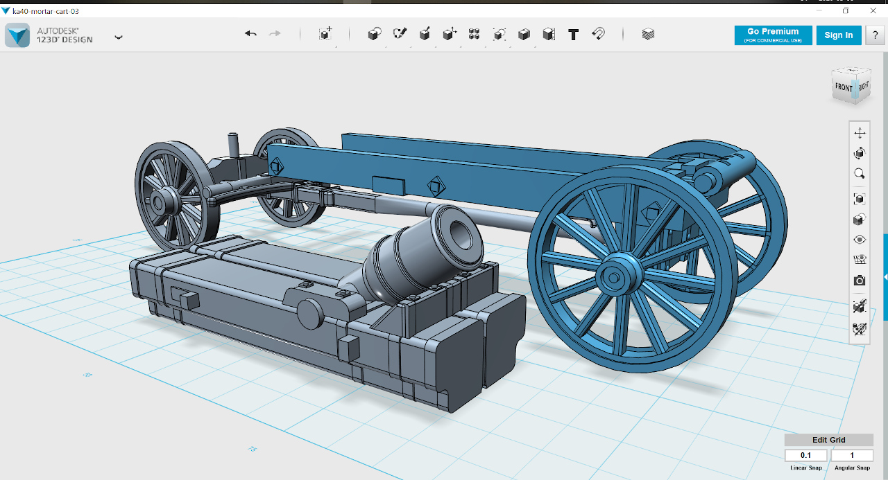Click Go Premium button

coord(773,35)
